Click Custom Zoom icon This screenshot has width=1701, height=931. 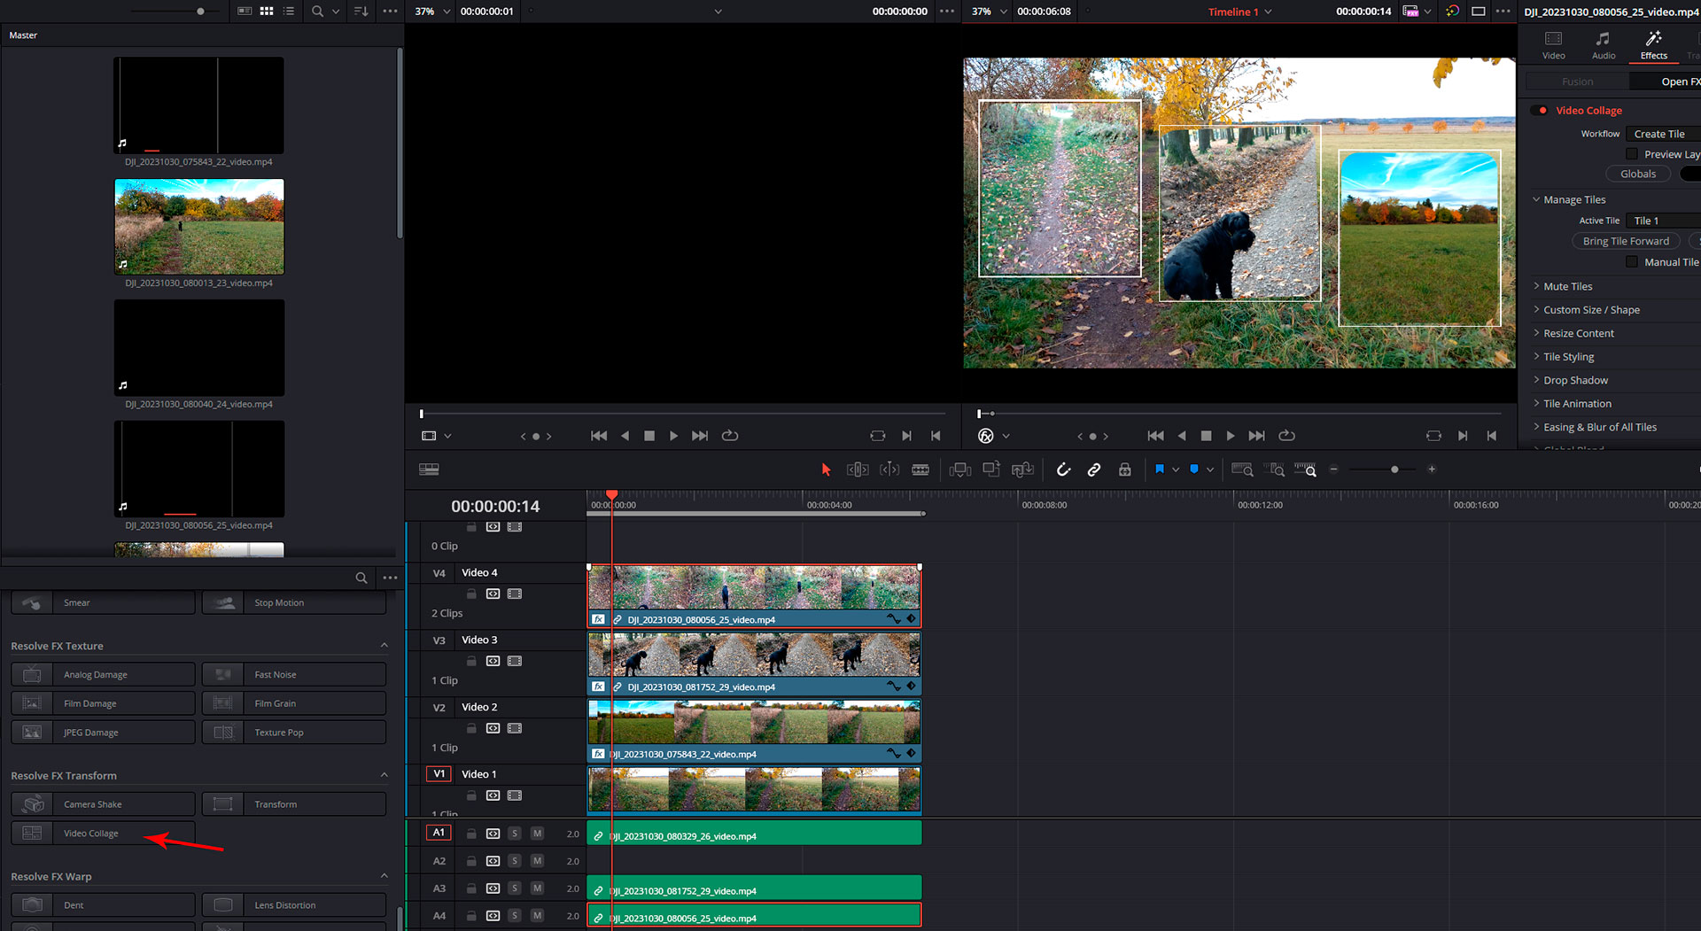[x=1305, y=469]
